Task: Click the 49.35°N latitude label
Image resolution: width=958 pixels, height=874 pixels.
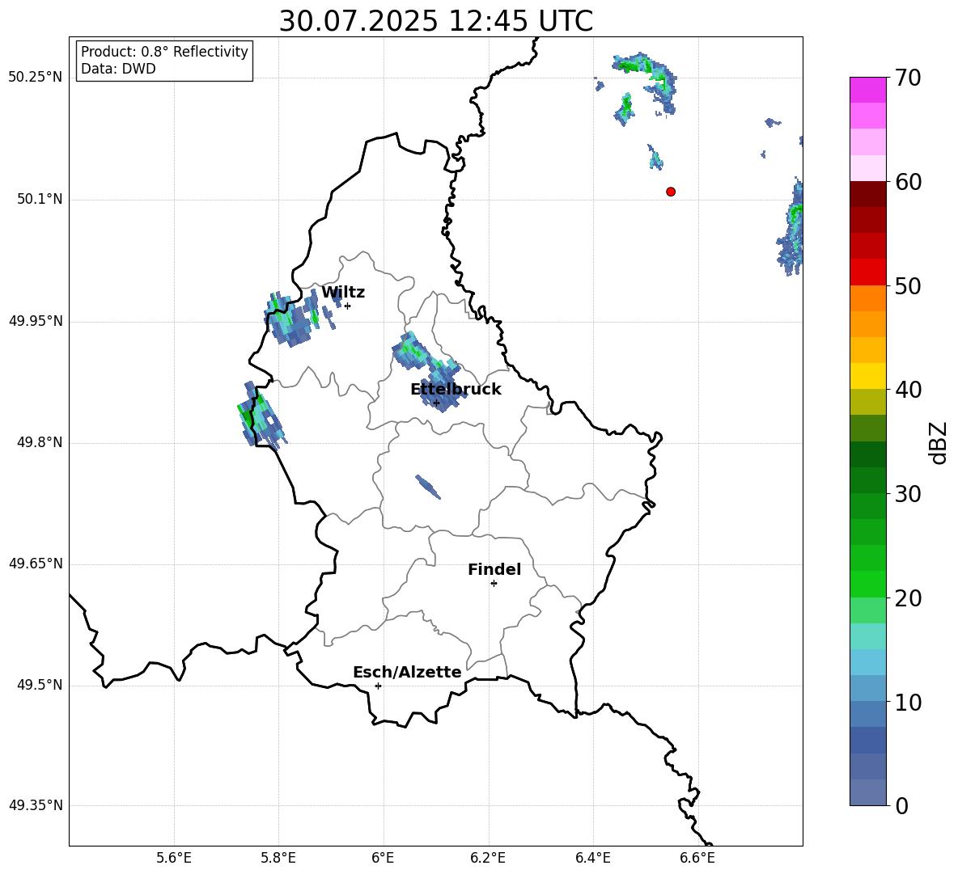Action: (x=35, y=805)
